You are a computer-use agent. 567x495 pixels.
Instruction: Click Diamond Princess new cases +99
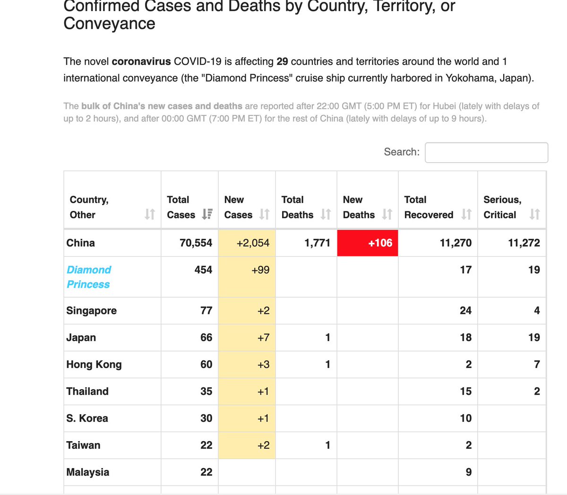coord(260,270)
